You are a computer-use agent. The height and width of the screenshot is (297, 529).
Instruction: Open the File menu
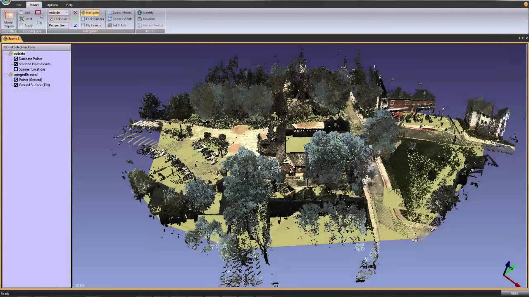(19, 5)
